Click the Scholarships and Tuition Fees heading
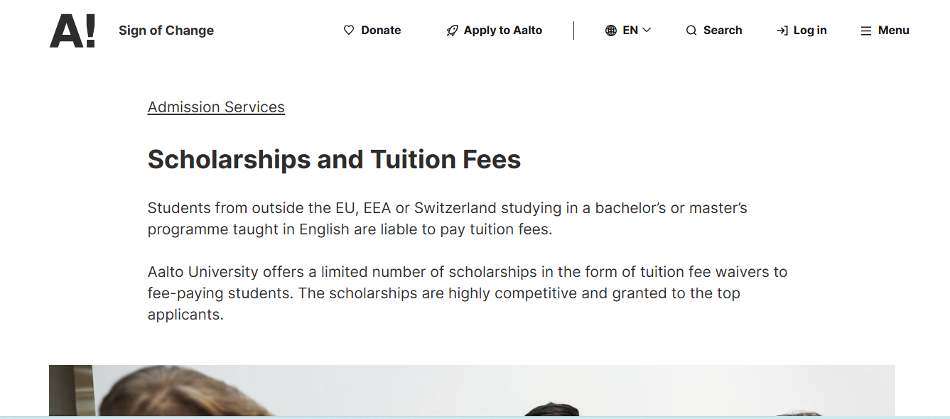Screen dimensions: 950x419 pos(334,159)
